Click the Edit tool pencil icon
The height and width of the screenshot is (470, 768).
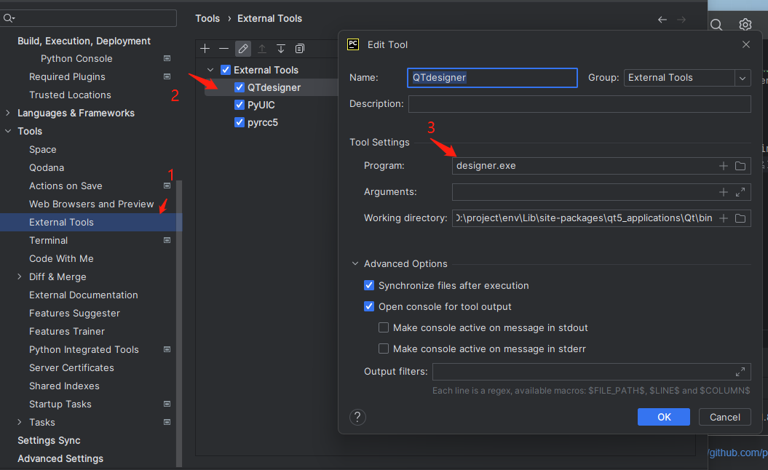point(243,49)
